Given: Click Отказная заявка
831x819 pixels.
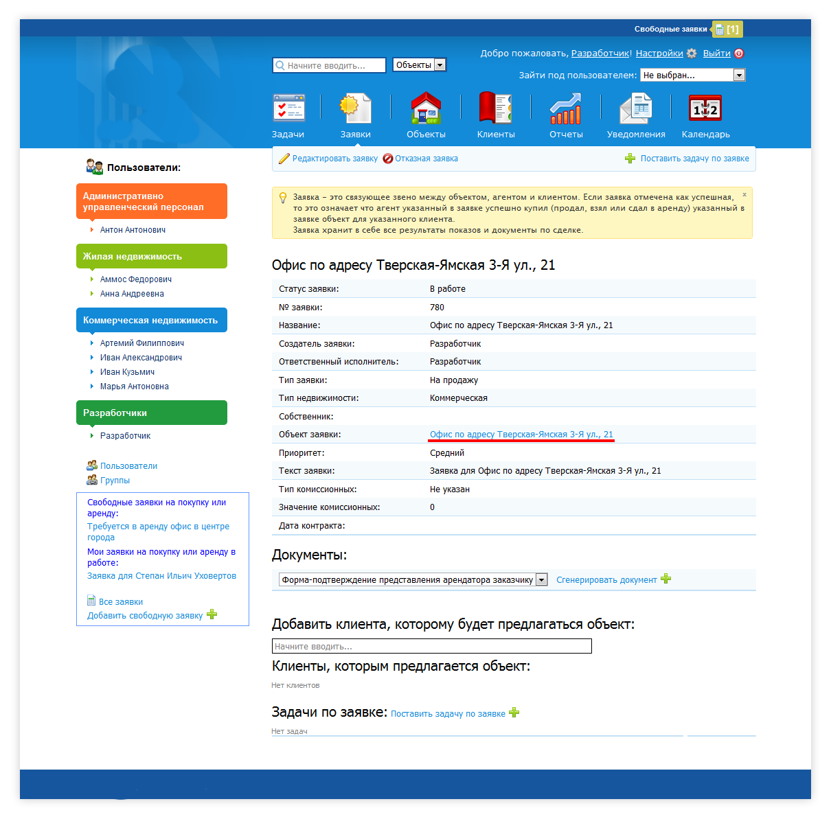Looking at the screenshot, I should [426, 159].
